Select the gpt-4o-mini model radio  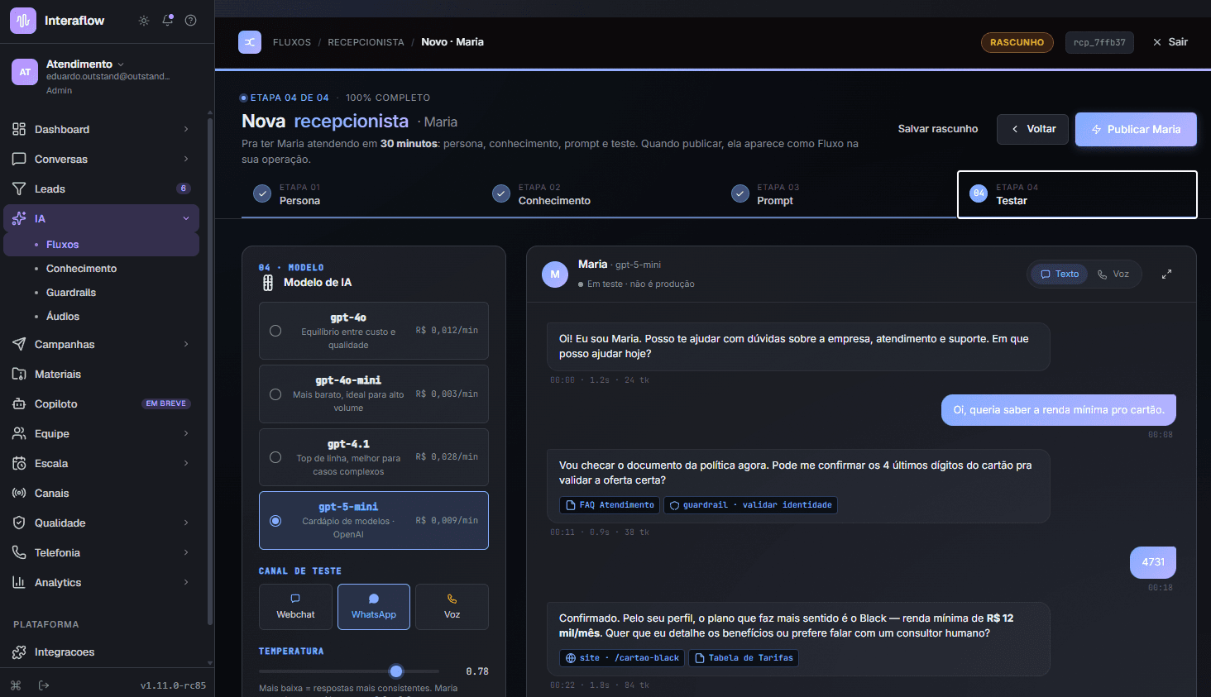275,394
